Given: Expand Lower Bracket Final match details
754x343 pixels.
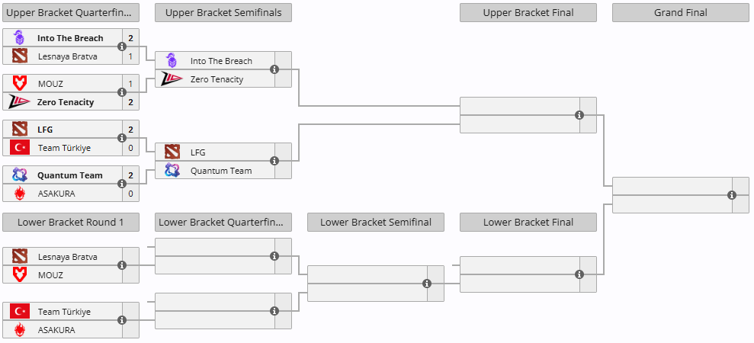Looking at the screenshot, I should [579, 274].
